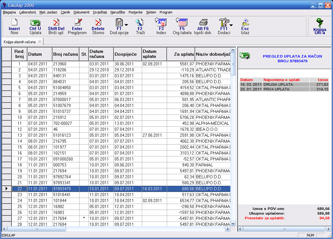Open the Laboratorij menu
This screenshot has height=239, width=333.
point(28,12)
